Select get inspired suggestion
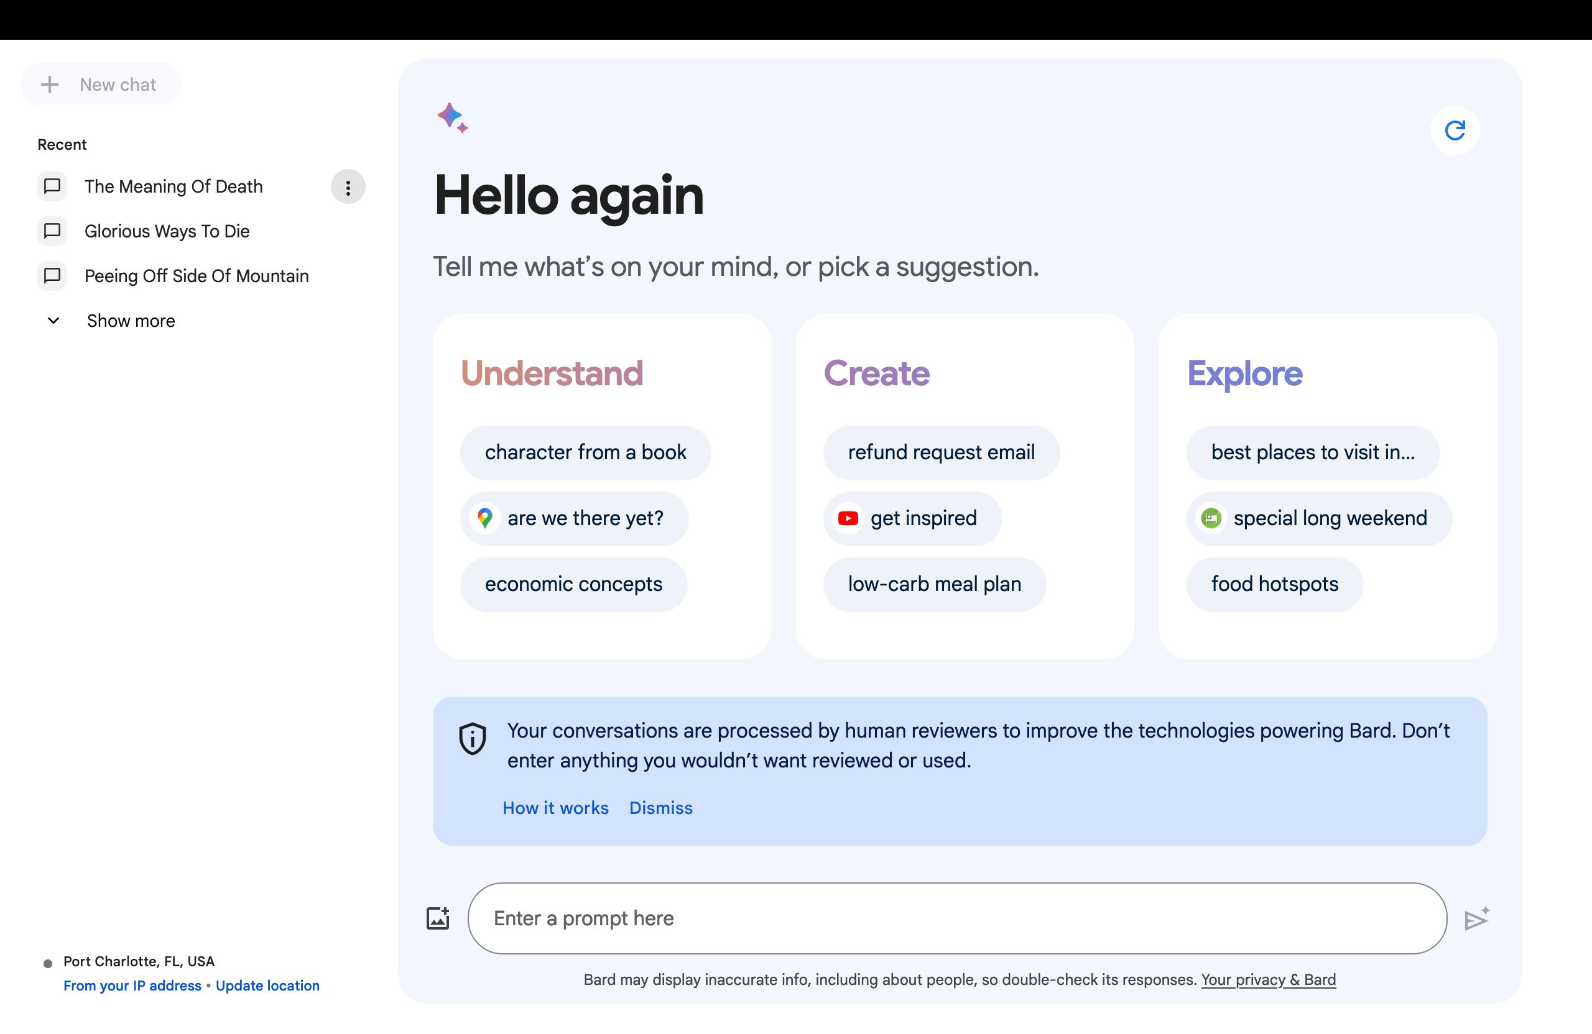1592x1034 pixels. click(x=912, y=518)
